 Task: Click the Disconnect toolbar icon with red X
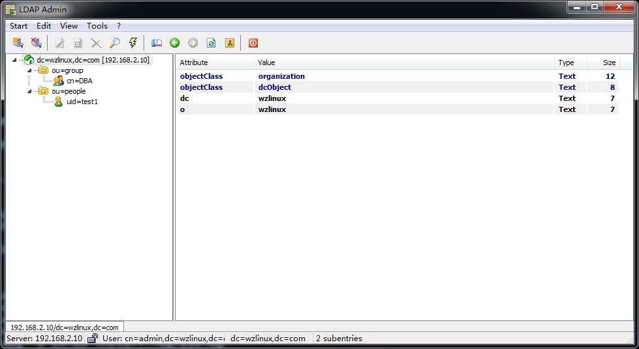tap(37, 43)
